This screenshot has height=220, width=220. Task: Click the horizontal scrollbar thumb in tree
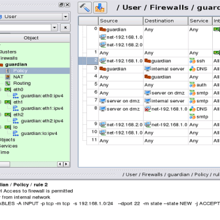5,164
